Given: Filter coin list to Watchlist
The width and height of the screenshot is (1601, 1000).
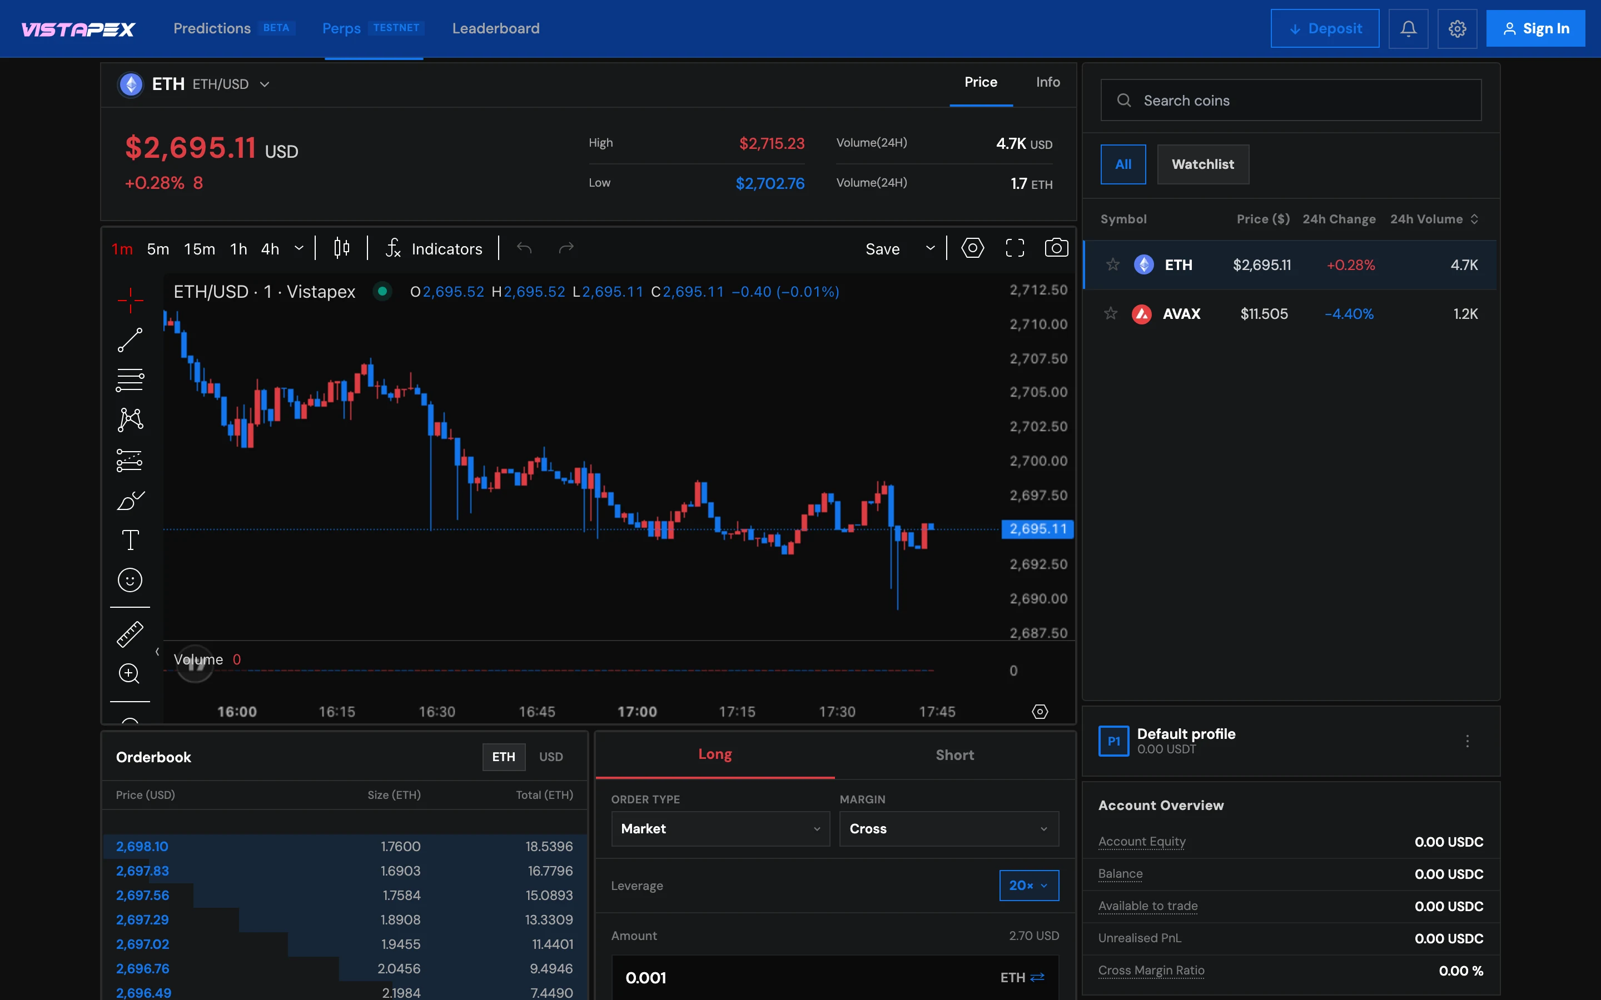Looking at the screenshot, I should [1203, 164].
